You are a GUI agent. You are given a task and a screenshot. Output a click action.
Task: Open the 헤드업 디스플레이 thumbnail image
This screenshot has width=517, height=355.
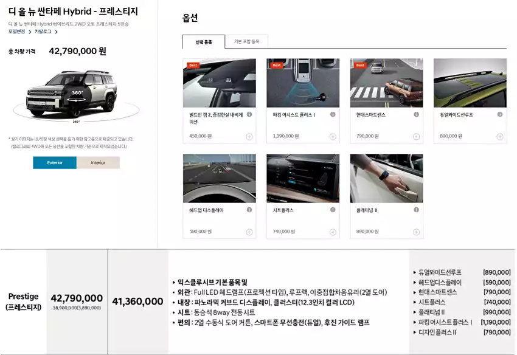tap(219, 178)
